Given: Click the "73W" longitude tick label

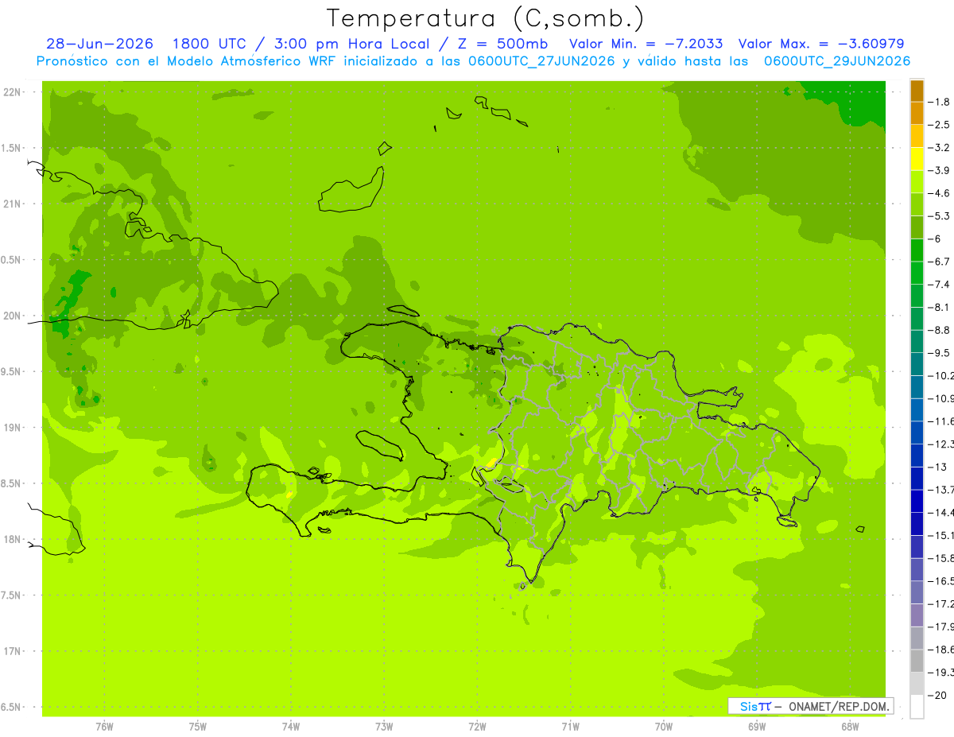Looking at the screenshot, I should [384, 726].
